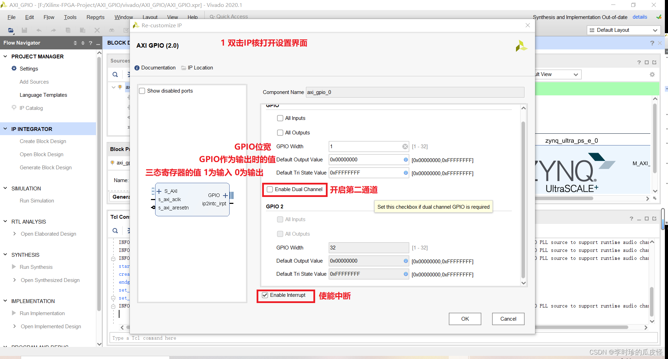This screenshot has width=668, height=359.
Task: Click the maximize icon in diagram panel
Action: [x=647, y=63]
